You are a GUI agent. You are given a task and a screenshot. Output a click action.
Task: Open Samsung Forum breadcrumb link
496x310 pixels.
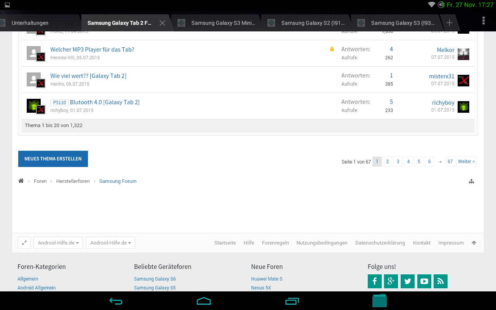118,181
